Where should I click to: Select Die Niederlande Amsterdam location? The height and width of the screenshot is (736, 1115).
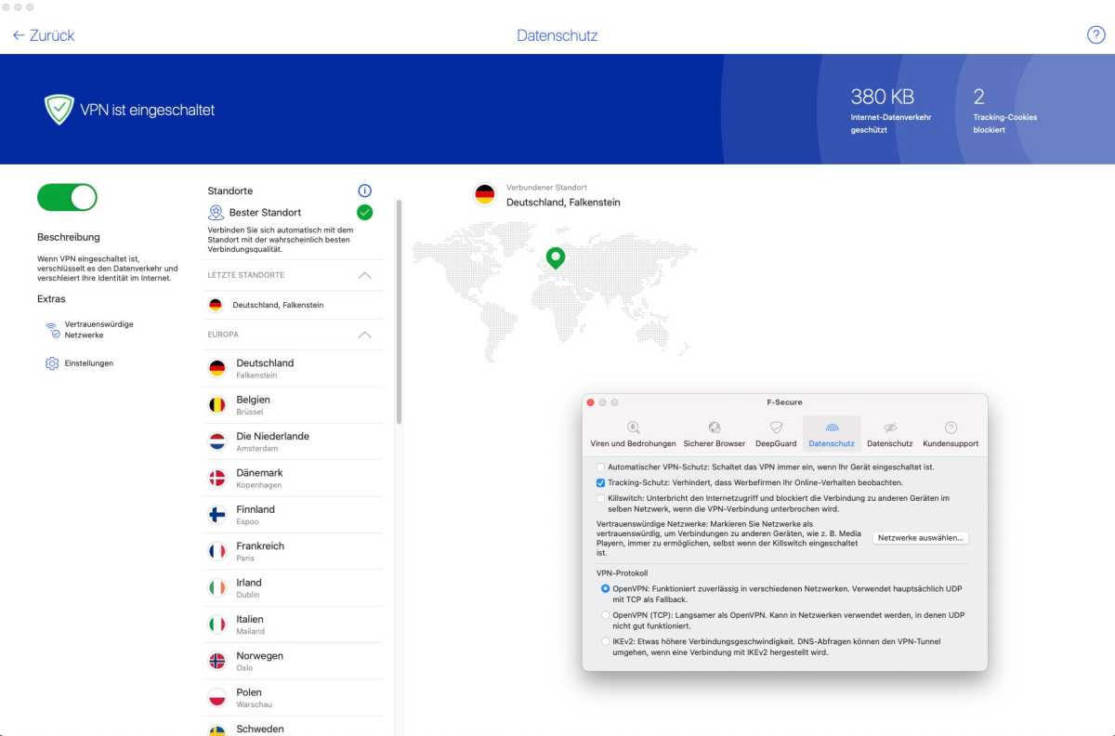(293, 441)
